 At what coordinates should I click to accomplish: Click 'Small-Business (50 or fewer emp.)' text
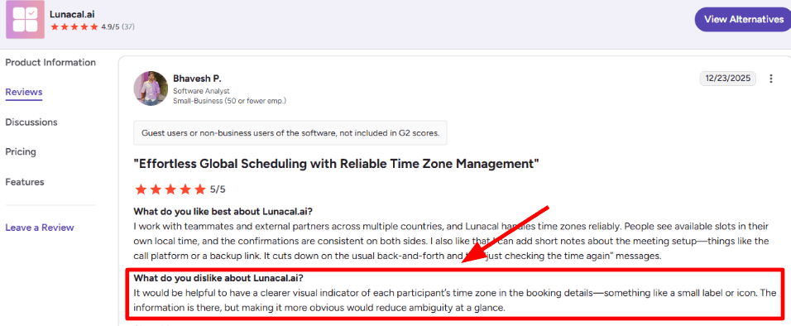229,100
